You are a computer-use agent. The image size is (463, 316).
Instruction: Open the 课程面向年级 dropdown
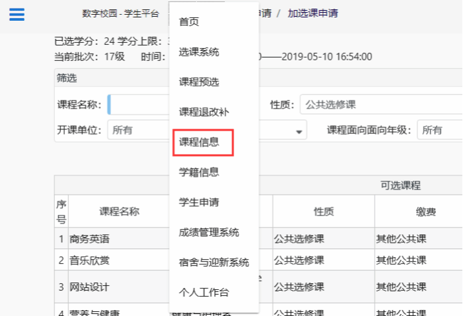(439, 131)
